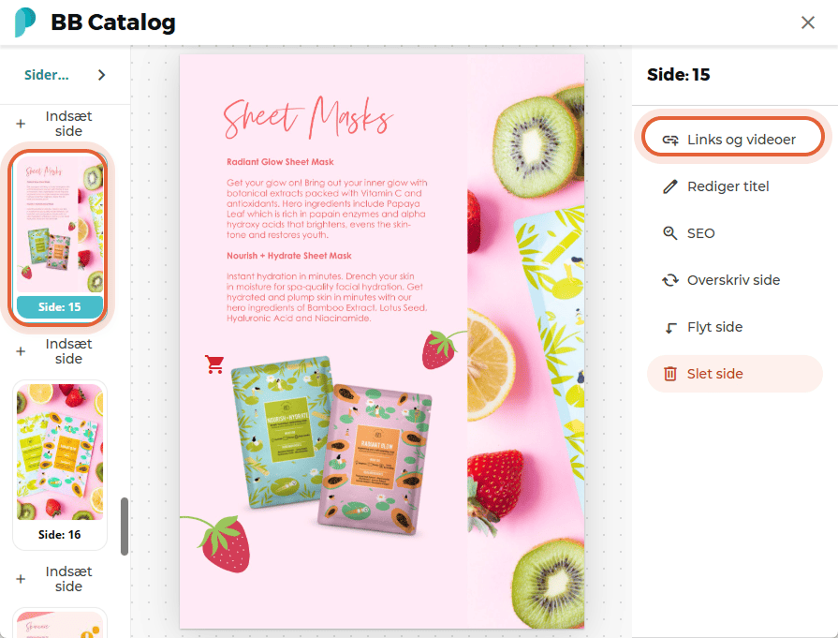Click the Publitas logo in header
The image size is (838, 638).
(24, 22)
